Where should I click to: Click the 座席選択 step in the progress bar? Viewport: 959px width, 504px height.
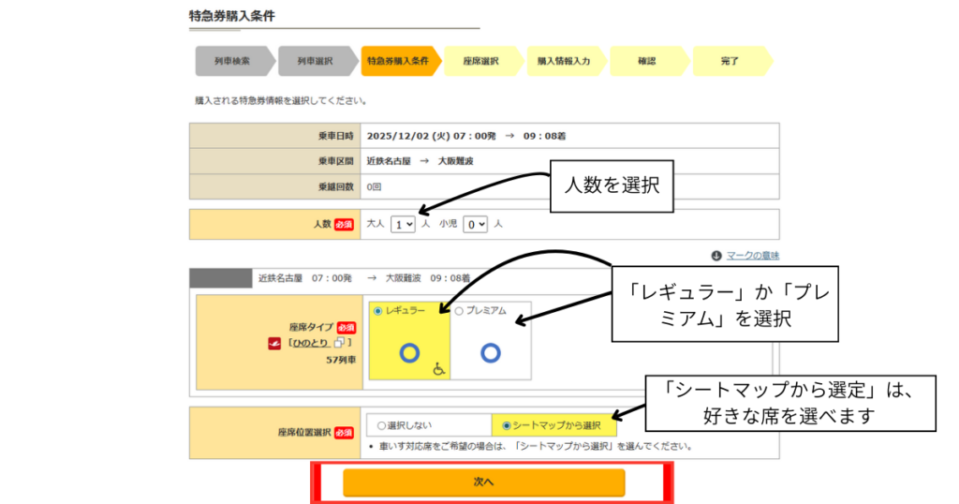pyautogui.click(x=480, y=61)
